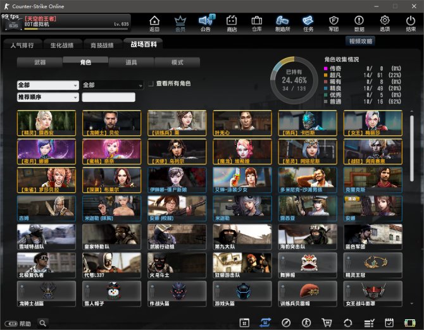The width and height of the screenshot is (424, 330).
Task: Go back using the 返回 home icon
Action: pos(154,24)
